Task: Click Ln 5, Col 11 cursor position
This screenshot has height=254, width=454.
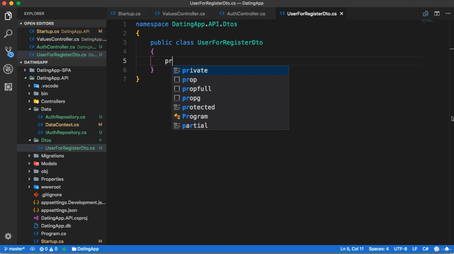Action: [x=352, y=249]
